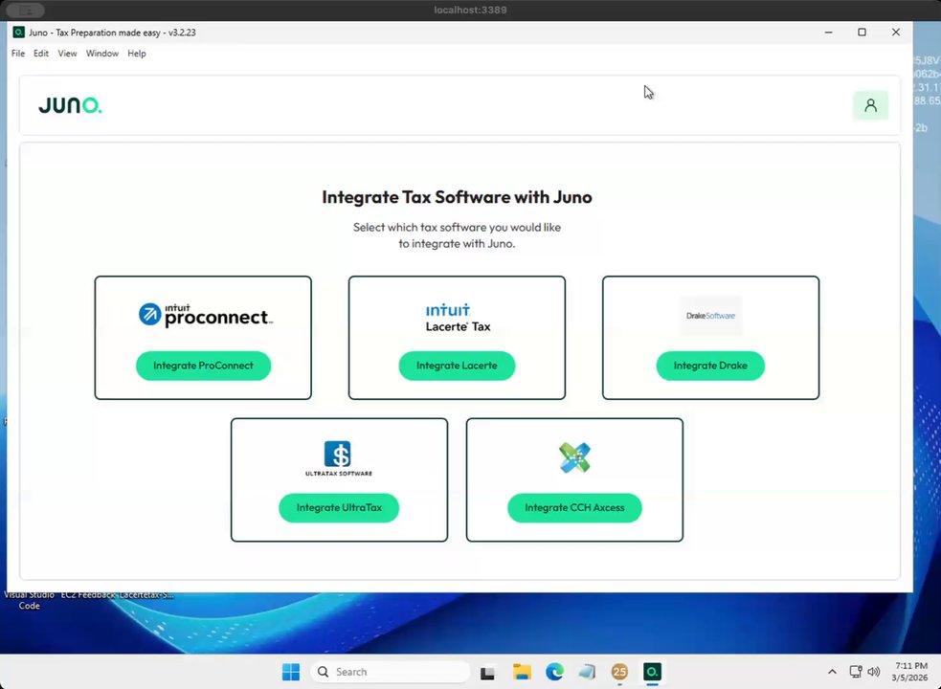Open the network status tray icon
This screenshot has height=689, width=941.
855,672
